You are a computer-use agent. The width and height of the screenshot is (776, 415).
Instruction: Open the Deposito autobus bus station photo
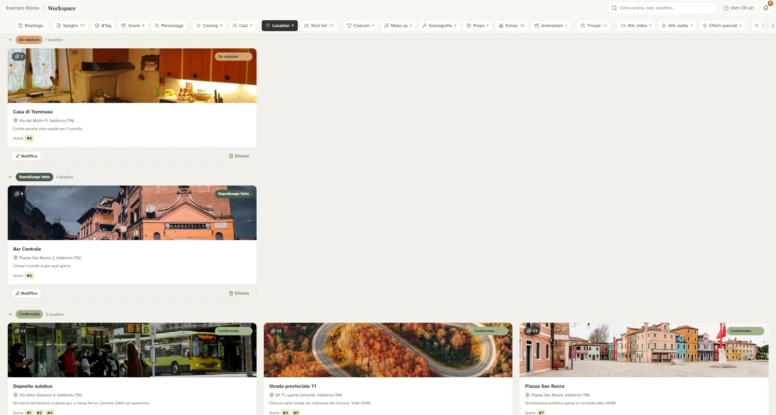tap(132, 350)
